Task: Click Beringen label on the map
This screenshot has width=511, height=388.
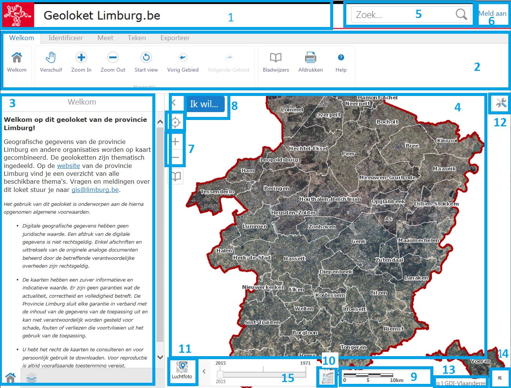Action: point(277,188)
